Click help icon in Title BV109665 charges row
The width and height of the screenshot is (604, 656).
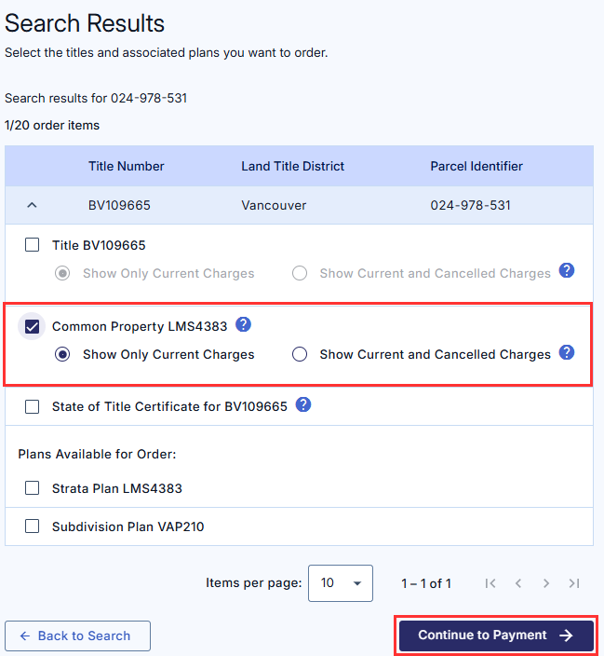(x=567, y=271)
